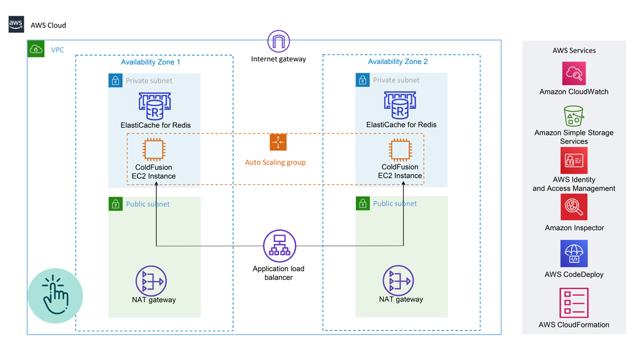
Task: Click 'ColdFusion EC2 Instance' text in Zone 1
Action: (154, 172)
